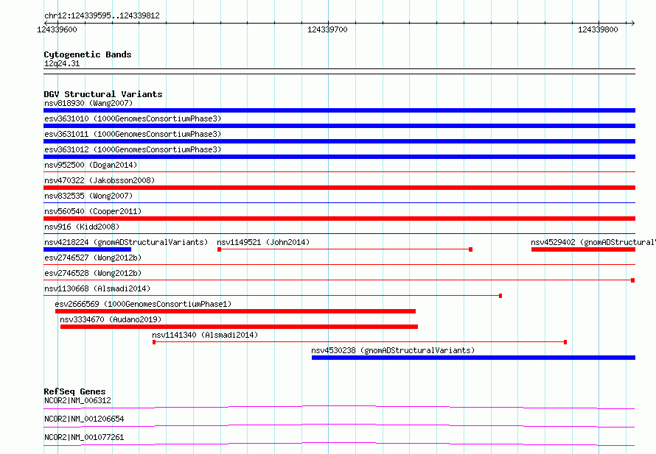Click the RefSeq Genes track title
Image resolution: width=656 pixels, height=454 pixels.
[74, 391]
